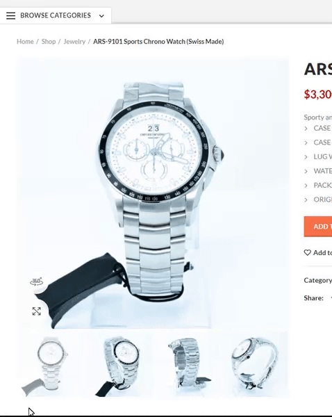
Task: Click the chevron beside the WATE spec
Action: (x=306, y=171)
